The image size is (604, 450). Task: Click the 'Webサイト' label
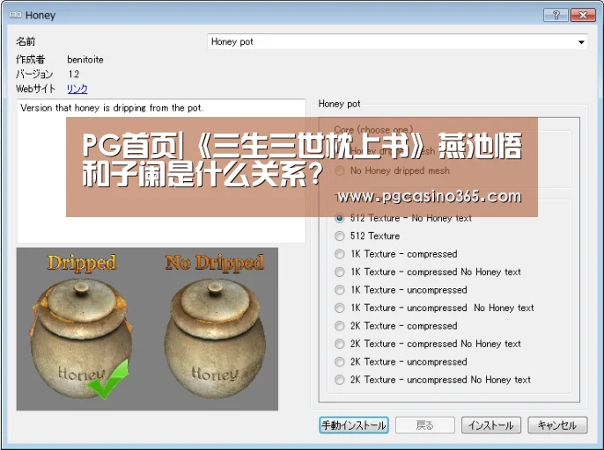coord(35,89)
